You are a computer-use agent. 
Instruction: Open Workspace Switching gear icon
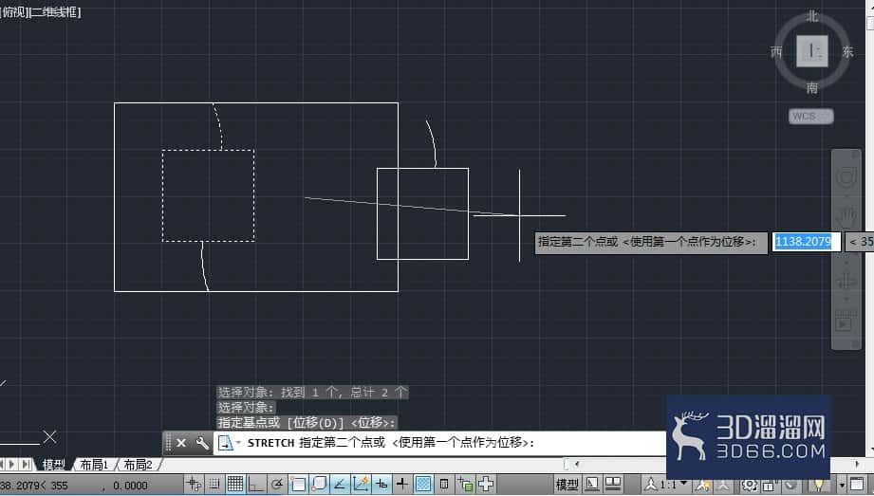tap(750, 485)
